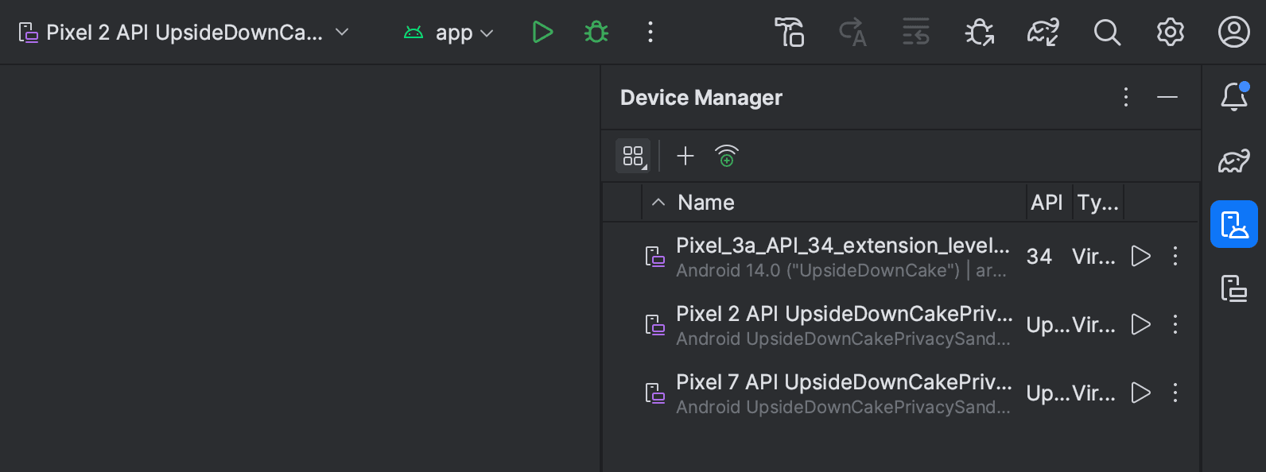The height and width of the screenshot is (472, 1266).
Task: Start the Pixel 2 API emulator
Action: click(x=1141, y=324)
